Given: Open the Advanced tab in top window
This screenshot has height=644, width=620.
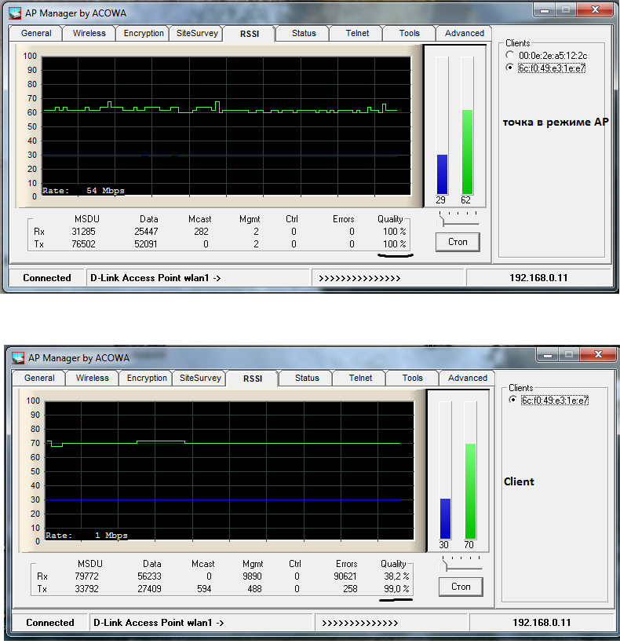Looking at the screenshot, I should pos(464,33).
